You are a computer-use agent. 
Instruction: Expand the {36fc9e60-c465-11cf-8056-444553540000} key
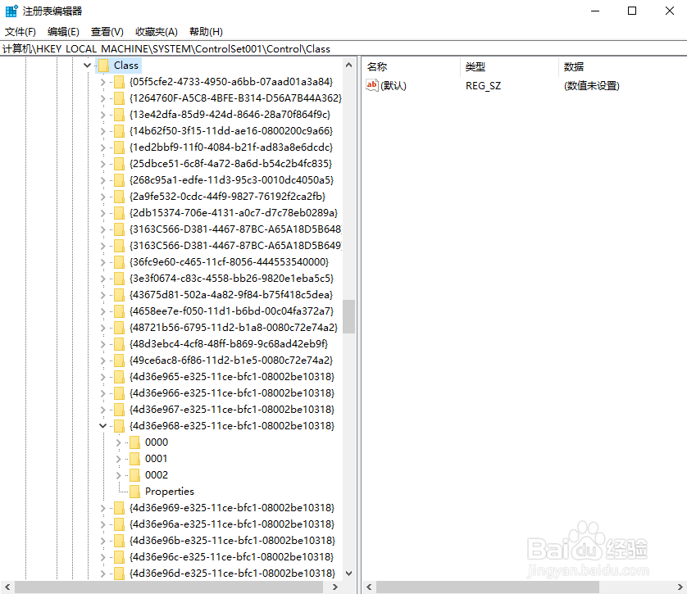102,261
